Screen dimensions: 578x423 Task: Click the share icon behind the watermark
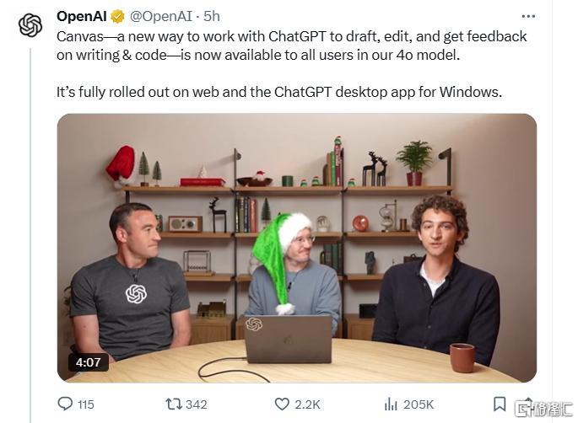click(x=528, y=404)
